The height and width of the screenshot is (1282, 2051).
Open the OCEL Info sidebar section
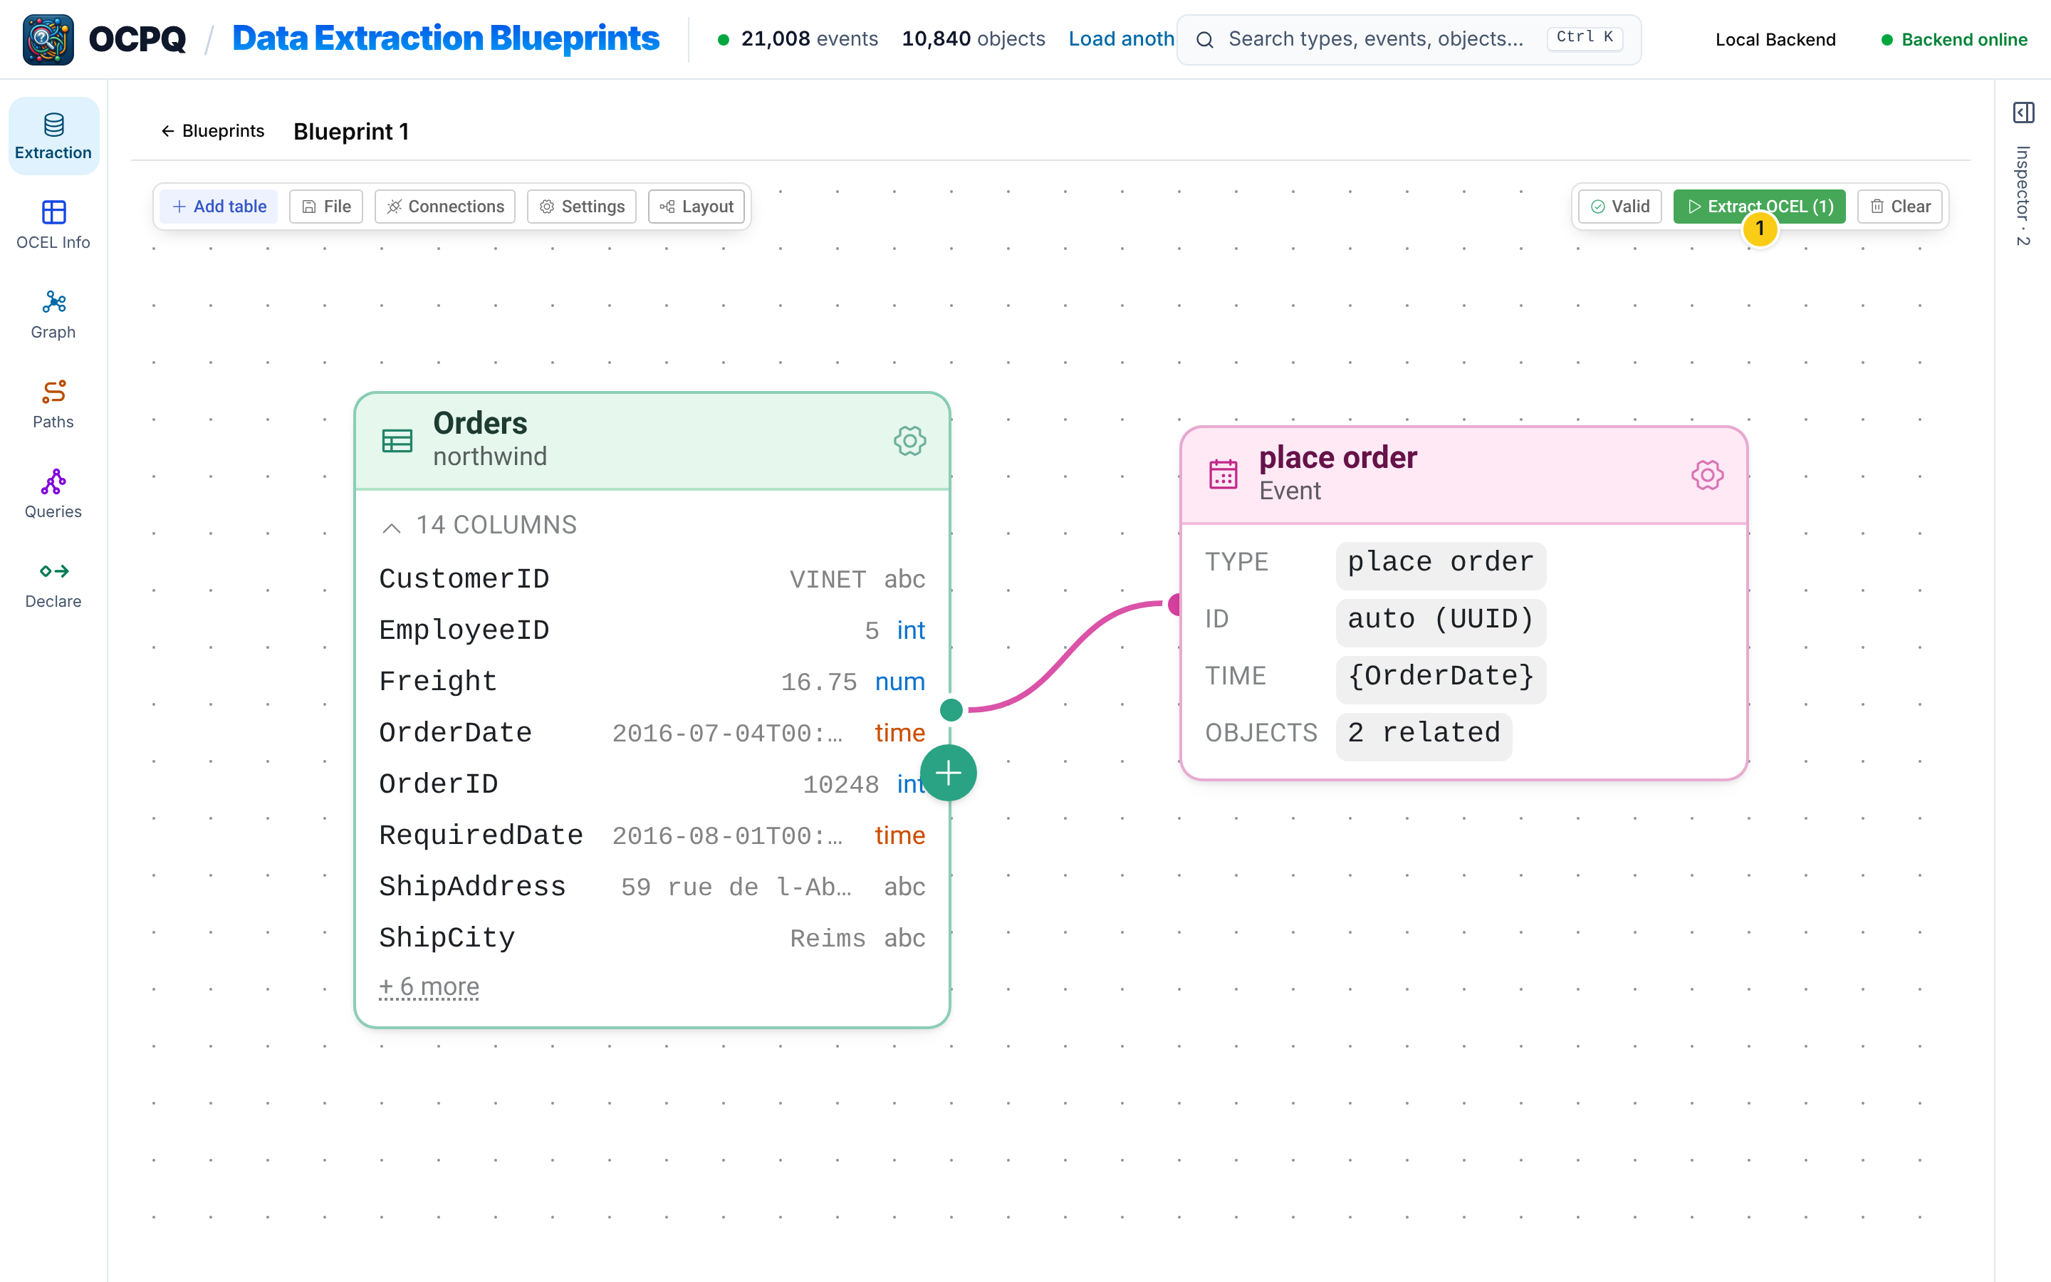click(x=53, y=226)
